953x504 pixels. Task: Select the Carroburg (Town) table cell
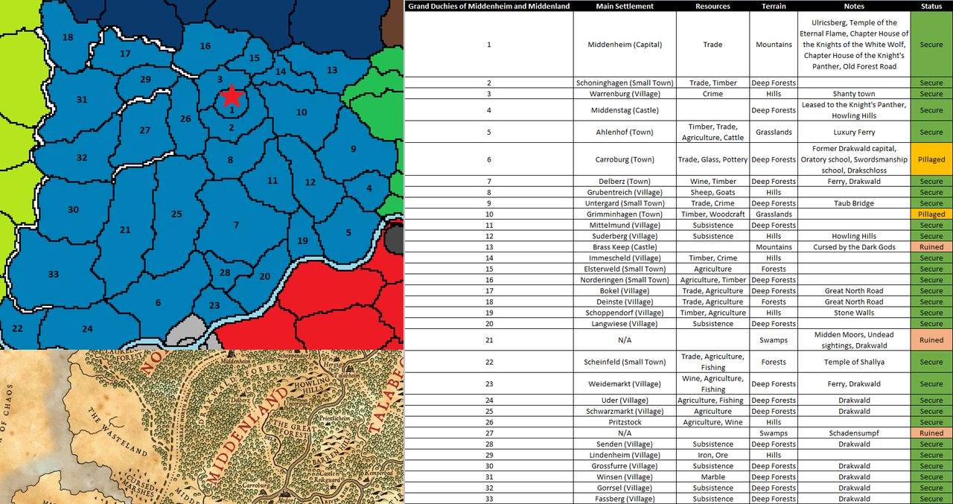click(x=625, y=159)
